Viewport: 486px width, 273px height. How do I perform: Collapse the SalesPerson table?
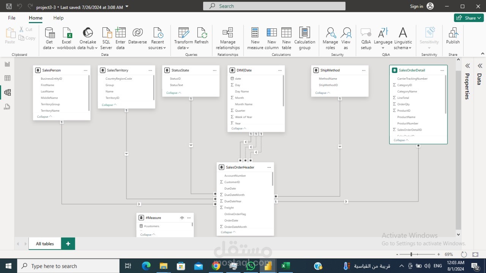(44, 117)
